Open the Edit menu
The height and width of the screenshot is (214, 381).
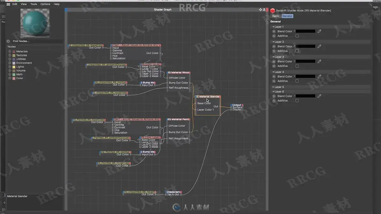[x=15, y=4]
